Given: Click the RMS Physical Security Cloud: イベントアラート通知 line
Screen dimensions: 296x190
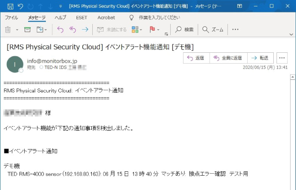Looking at the screenshot, I should [64, 90].
